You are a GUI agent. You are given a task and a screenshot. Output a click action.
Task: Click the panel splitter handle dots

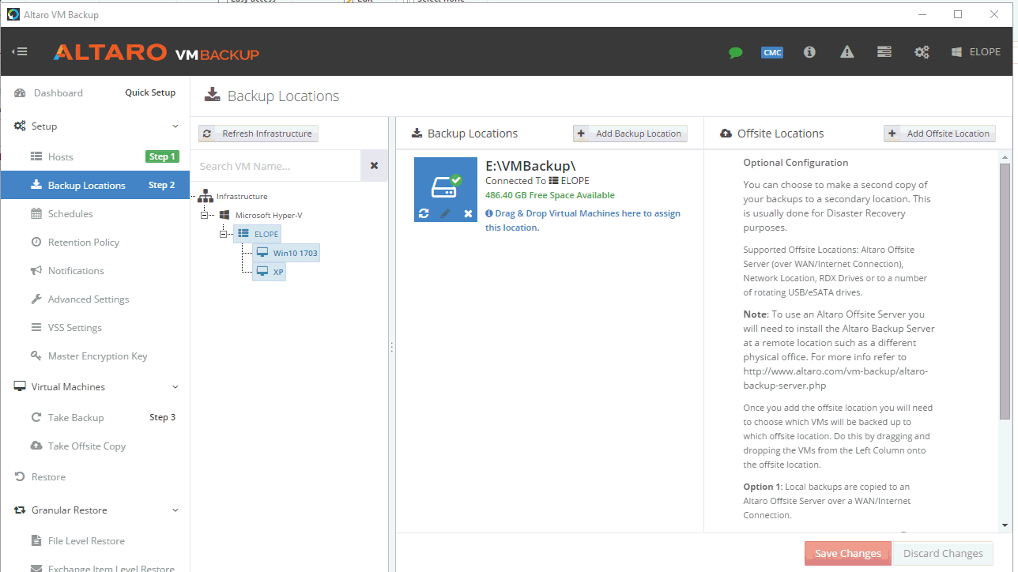coord(391,347)
